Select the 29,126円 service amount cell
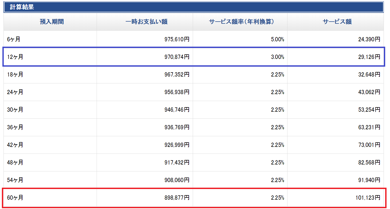The height and width of the screenshot is (209, 390). pyautogui.click(x=369, y=57)
